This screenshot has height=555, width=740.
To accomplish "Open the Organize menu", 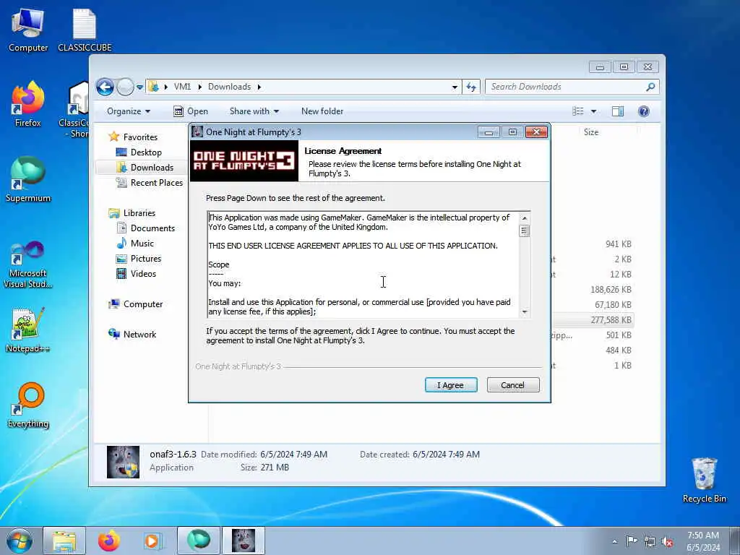I will click(129, 111).
